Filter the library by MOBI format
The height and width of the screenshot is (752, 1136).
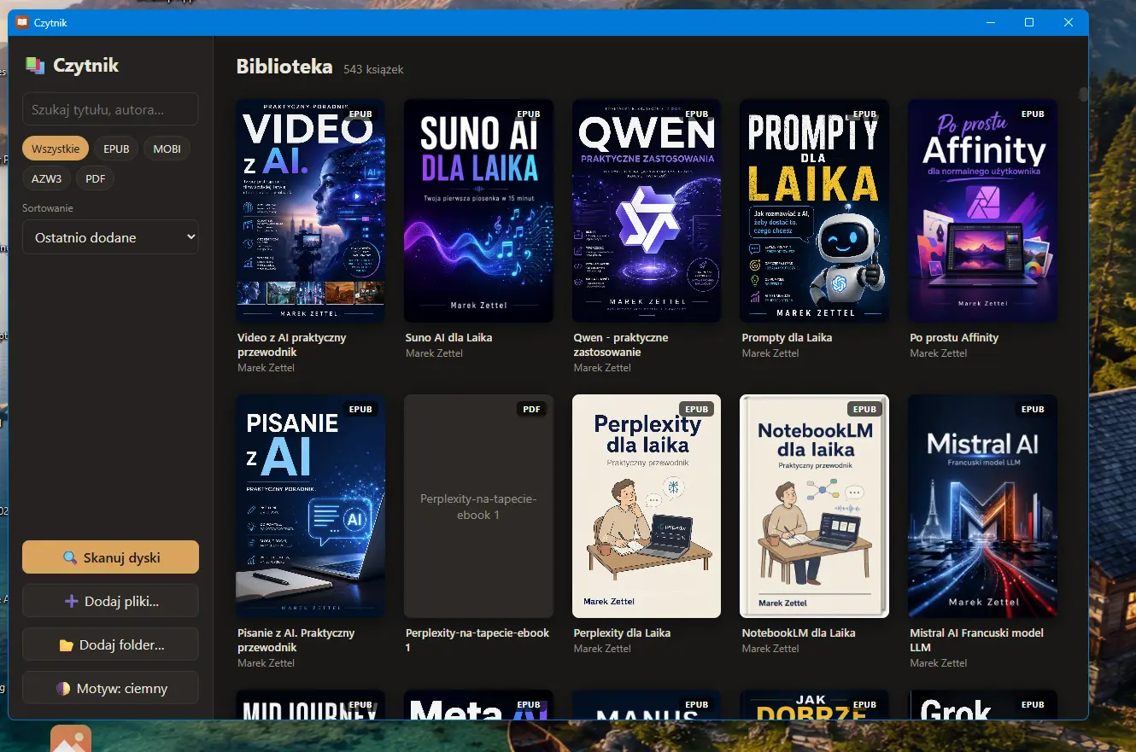(x=167, y=149)
